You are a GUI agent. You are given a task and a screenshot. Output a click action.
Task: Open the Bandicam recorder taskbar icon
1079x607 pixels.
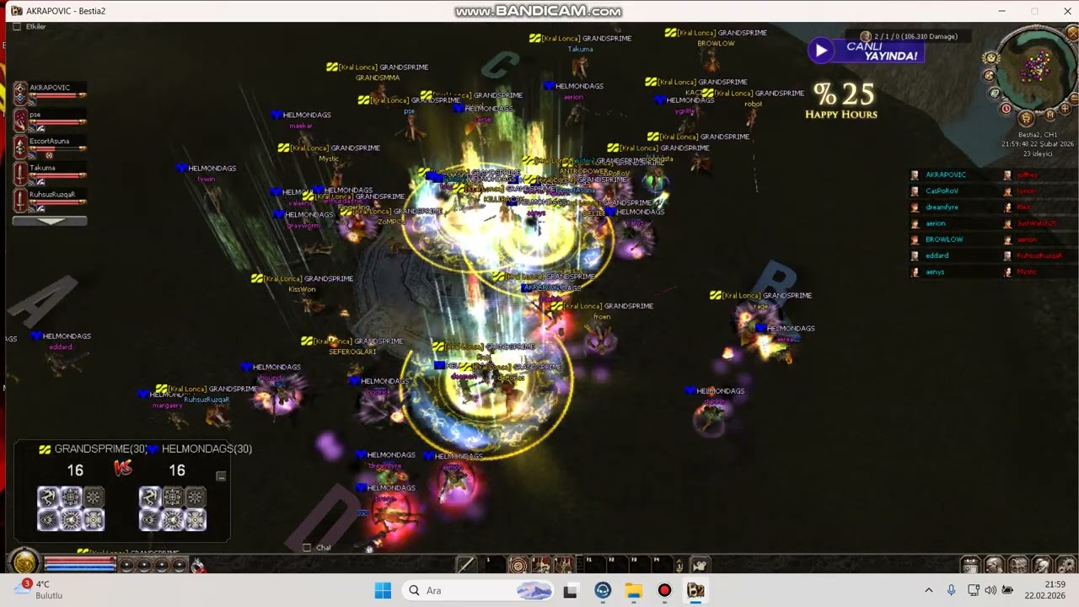click(x=664, y=590)
